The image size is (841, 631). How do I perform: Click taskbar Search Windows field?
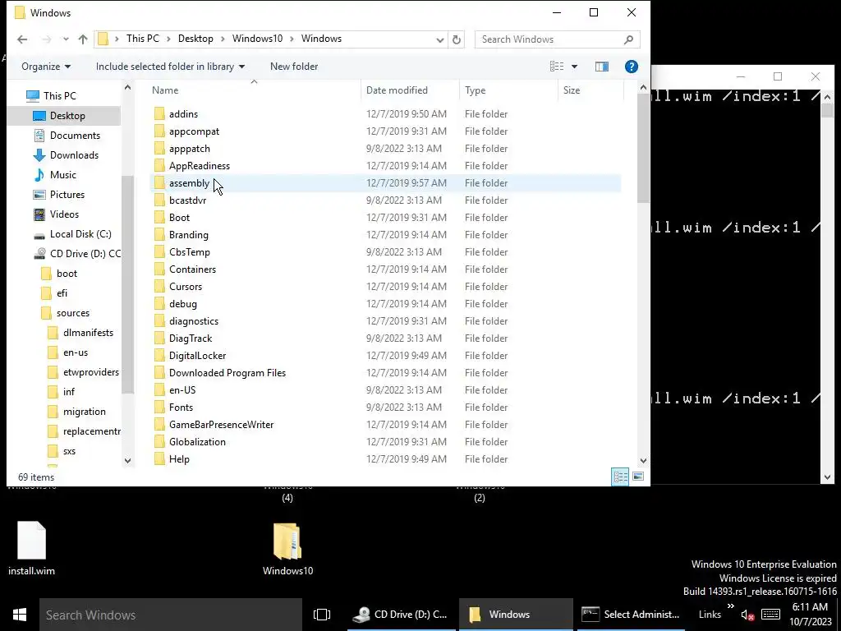coord(171,615)
